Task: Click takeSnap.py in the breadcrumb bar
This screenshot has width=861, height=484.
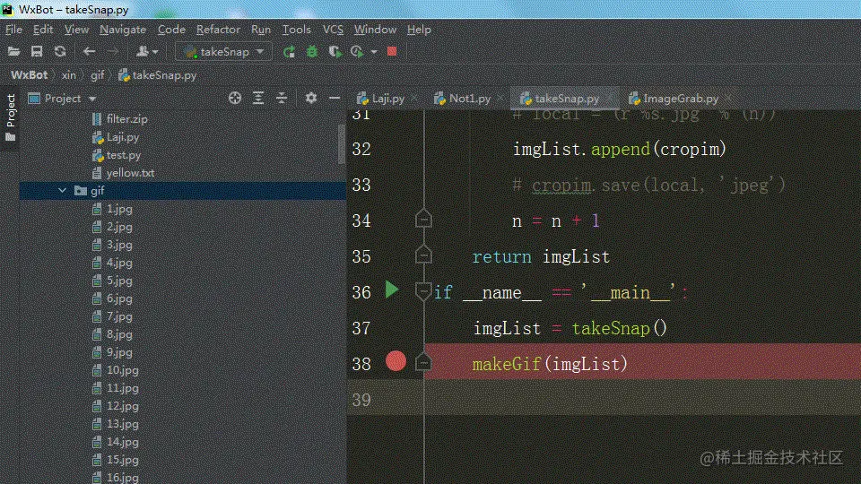Action: click(158, 75)
